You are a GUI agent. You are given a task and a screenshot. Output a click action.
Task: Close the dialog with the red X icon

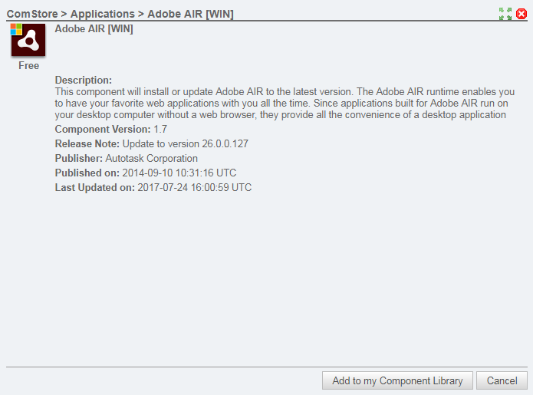pos(521,14)
